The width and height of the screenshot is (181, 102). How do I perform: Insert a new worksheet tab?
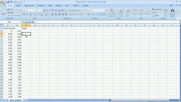pyautogui.click(x=24, y=100)
